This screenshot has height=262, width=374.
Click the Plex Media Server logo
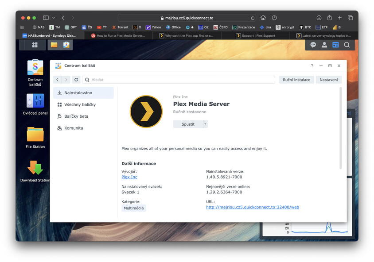[146, 112]
